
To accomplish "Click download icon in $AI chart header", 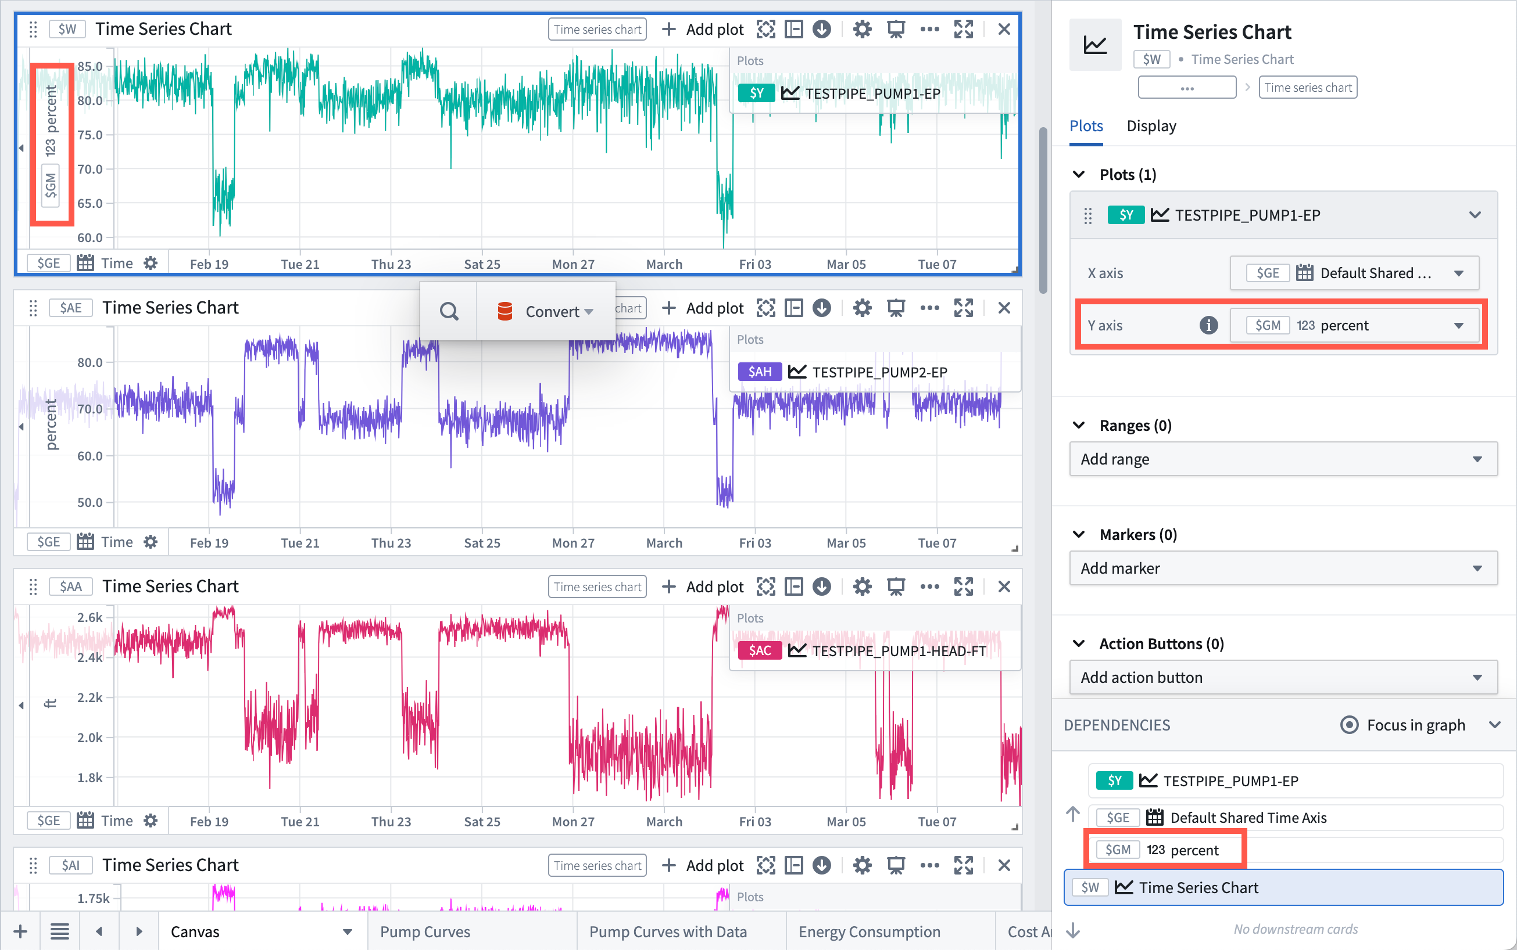I will coord(821,865).
